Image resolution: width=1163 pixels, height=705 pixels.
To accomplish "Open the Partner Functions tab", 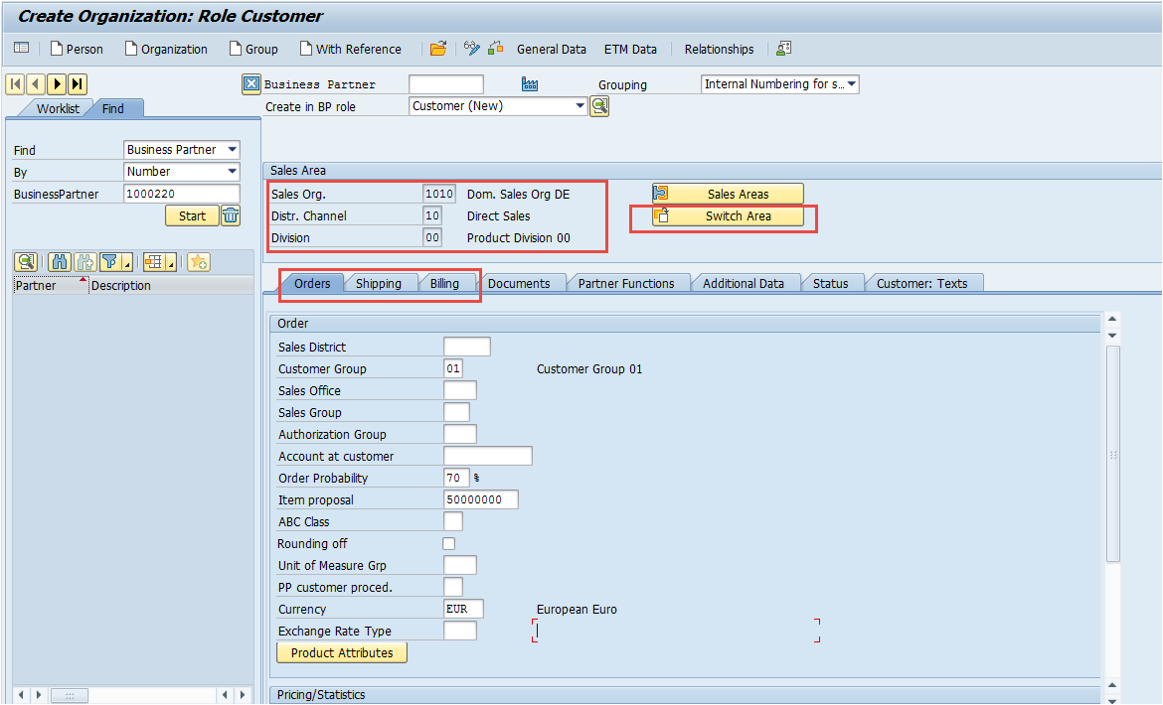I will [x=626, y=284].
